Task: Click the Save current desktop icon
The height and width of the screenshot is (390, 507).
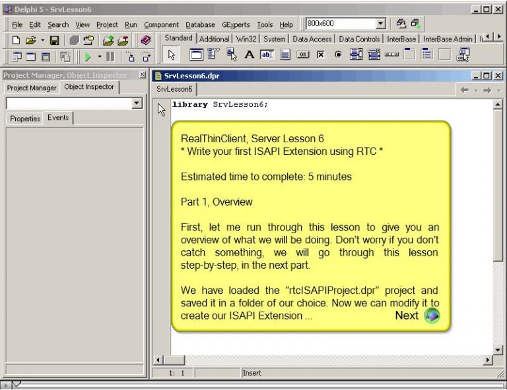Action: [401, 23]
